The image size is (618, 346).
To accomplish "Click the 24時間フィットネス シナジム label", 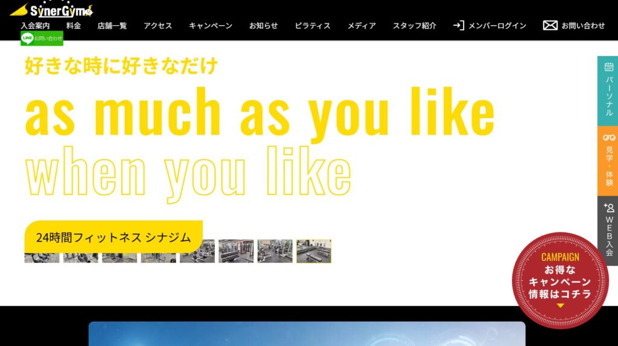I will point(113,237).
